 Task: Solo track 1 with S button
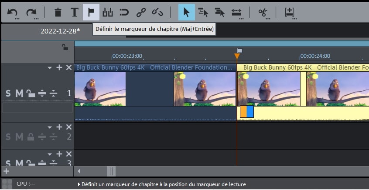(8, 93)
